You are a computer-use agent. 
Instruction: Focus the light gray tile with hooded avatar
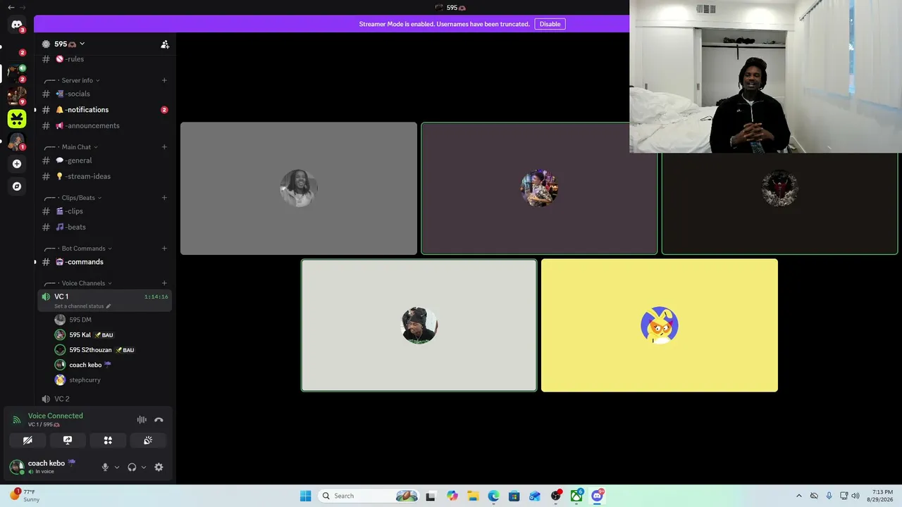pos(419,325)
